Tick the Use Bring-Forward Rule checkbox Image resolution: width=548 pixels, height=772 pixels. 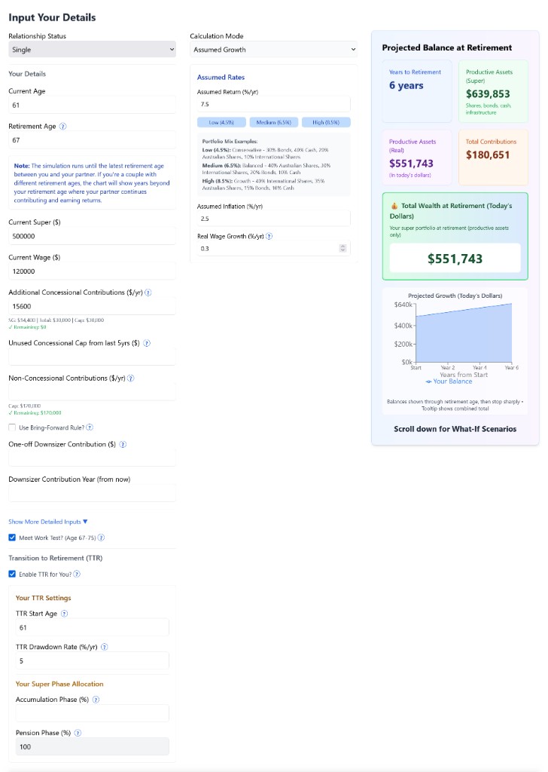pos(12,427)
